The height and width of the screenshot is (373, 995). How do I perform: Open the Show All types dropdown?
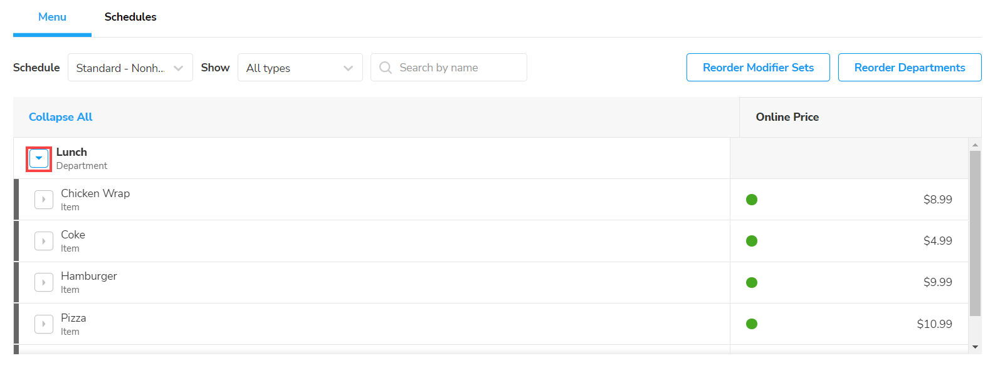pos(300,68)
